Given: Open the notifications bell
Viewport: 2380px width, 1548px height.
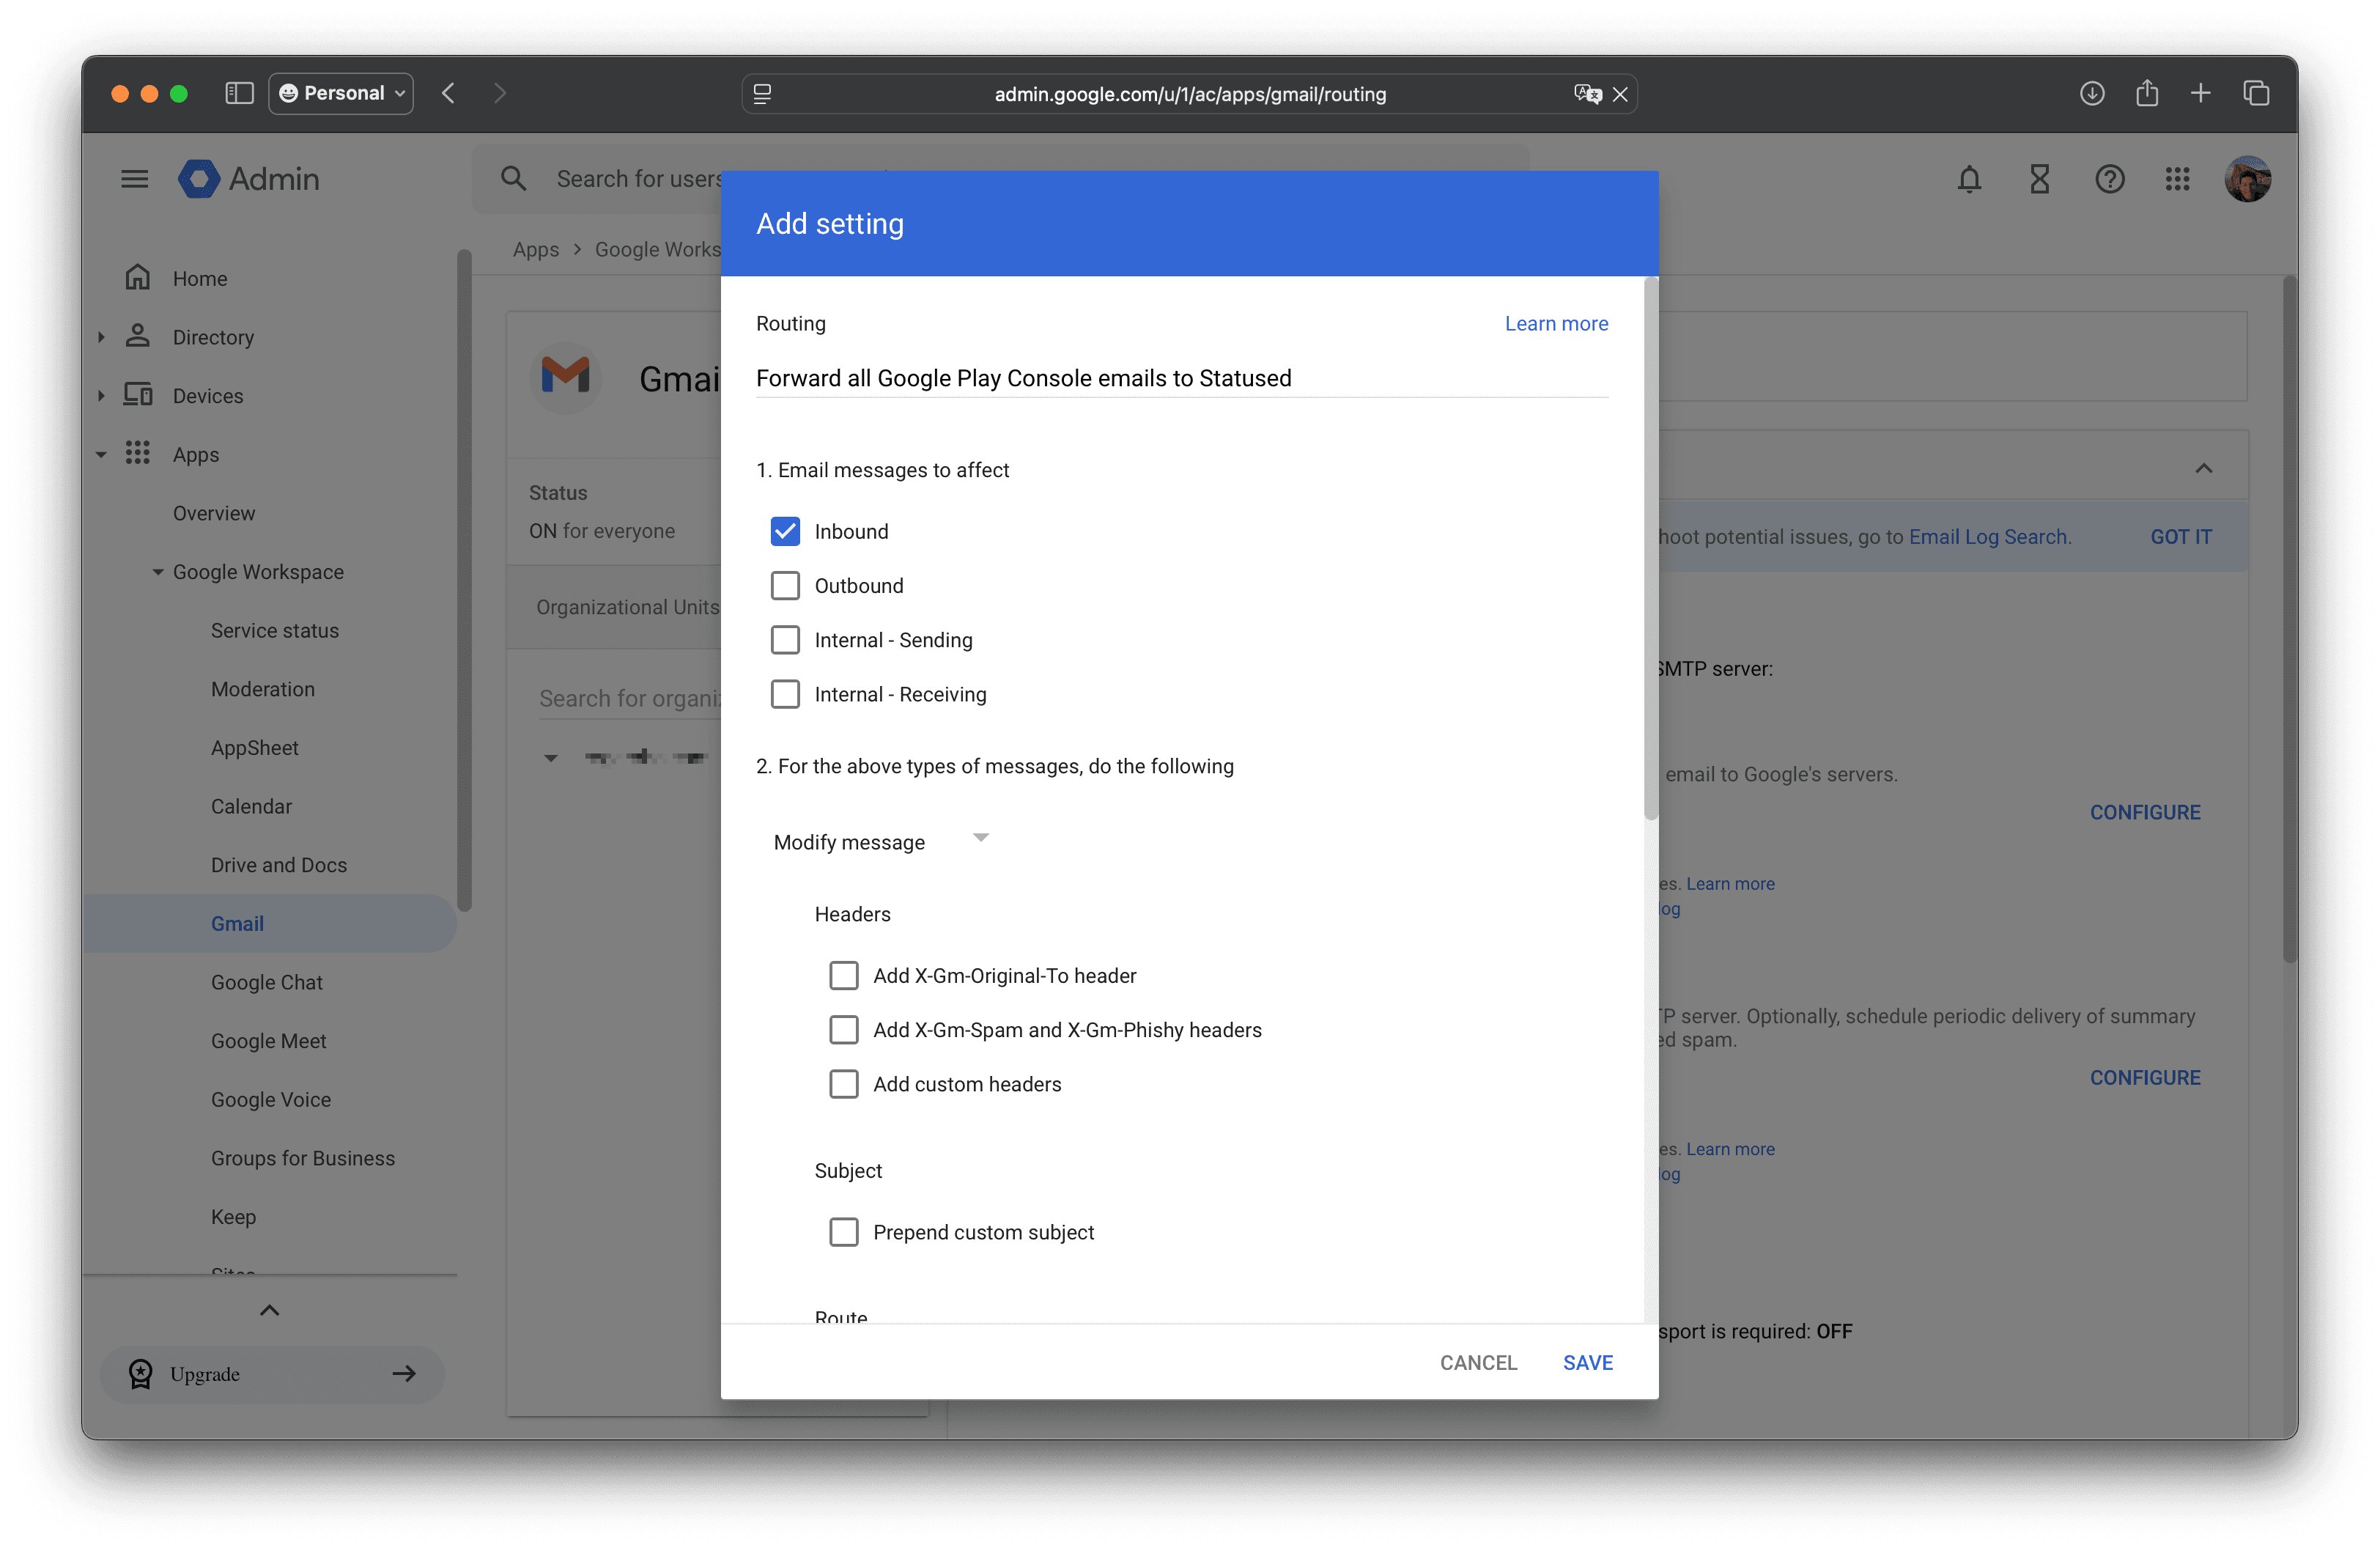Looking at the screenshot, I should pos(1969,179).
